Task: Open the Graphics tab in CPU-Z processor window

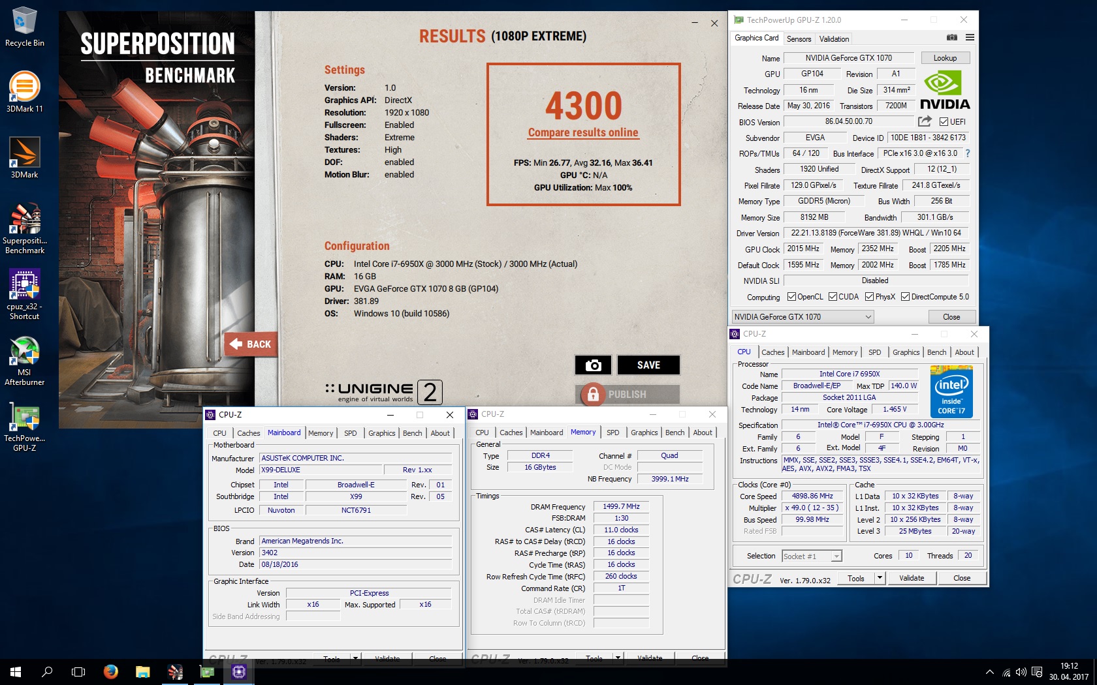Action: pos(906,352)
